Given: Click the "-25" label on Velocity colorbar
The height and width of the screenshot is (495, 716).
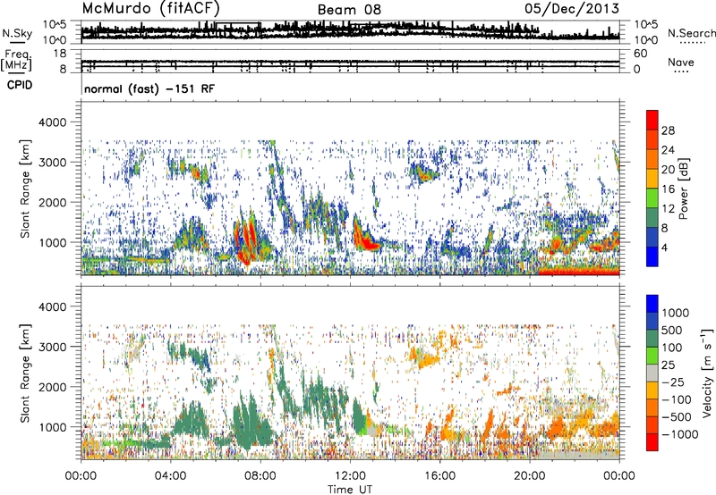Looking at the screenshot, I should [x=674, y=382].
